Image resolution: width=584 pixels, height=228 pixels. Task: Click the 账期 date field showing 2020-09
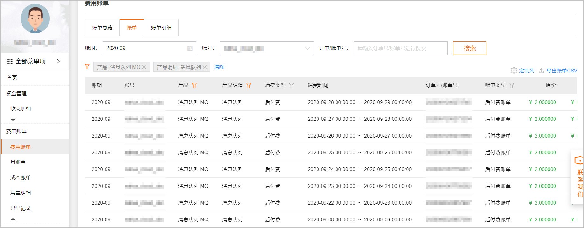[149, 48]
